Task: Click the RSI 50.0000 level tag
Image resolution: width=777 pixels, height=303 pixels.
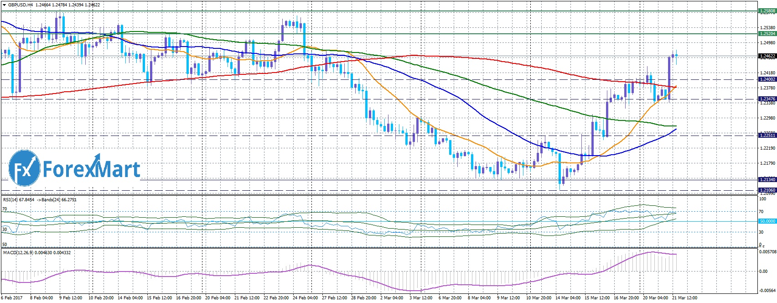Action: pos(767,221)
